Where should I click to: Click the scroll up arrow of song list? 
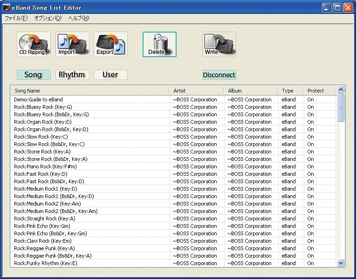341,90
